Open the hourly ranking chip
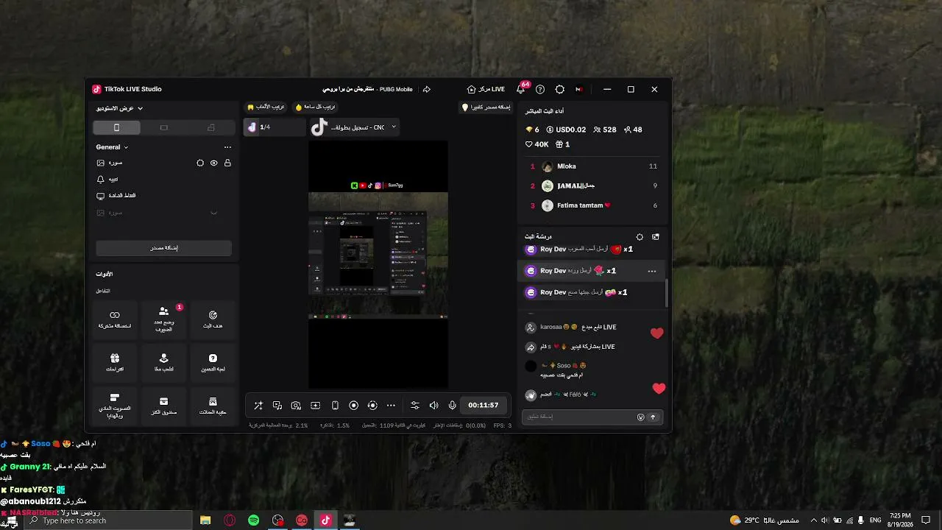This screenshot has width=942, height=530. (x=315, y=107)
